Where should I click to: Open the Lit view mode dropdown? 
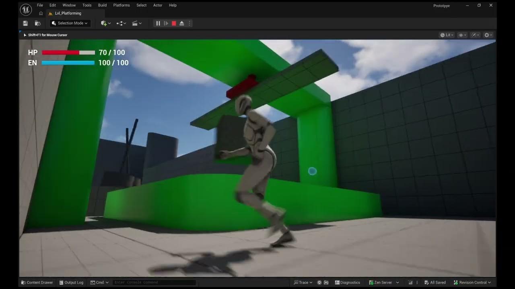click(x=447, y=35)
